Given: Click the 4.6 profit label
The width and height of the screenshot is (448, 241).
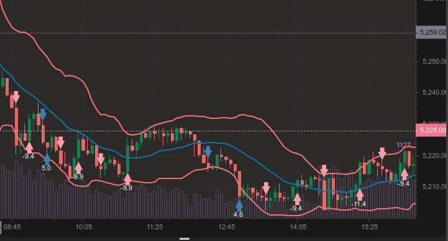Looking at the screenshot, I should [x=238, y=214].
